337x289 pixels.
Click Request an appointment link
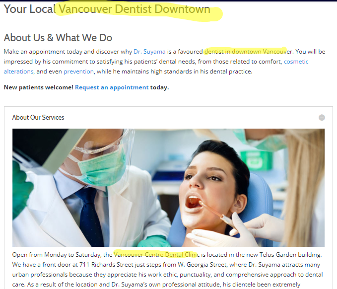(112, 87)
